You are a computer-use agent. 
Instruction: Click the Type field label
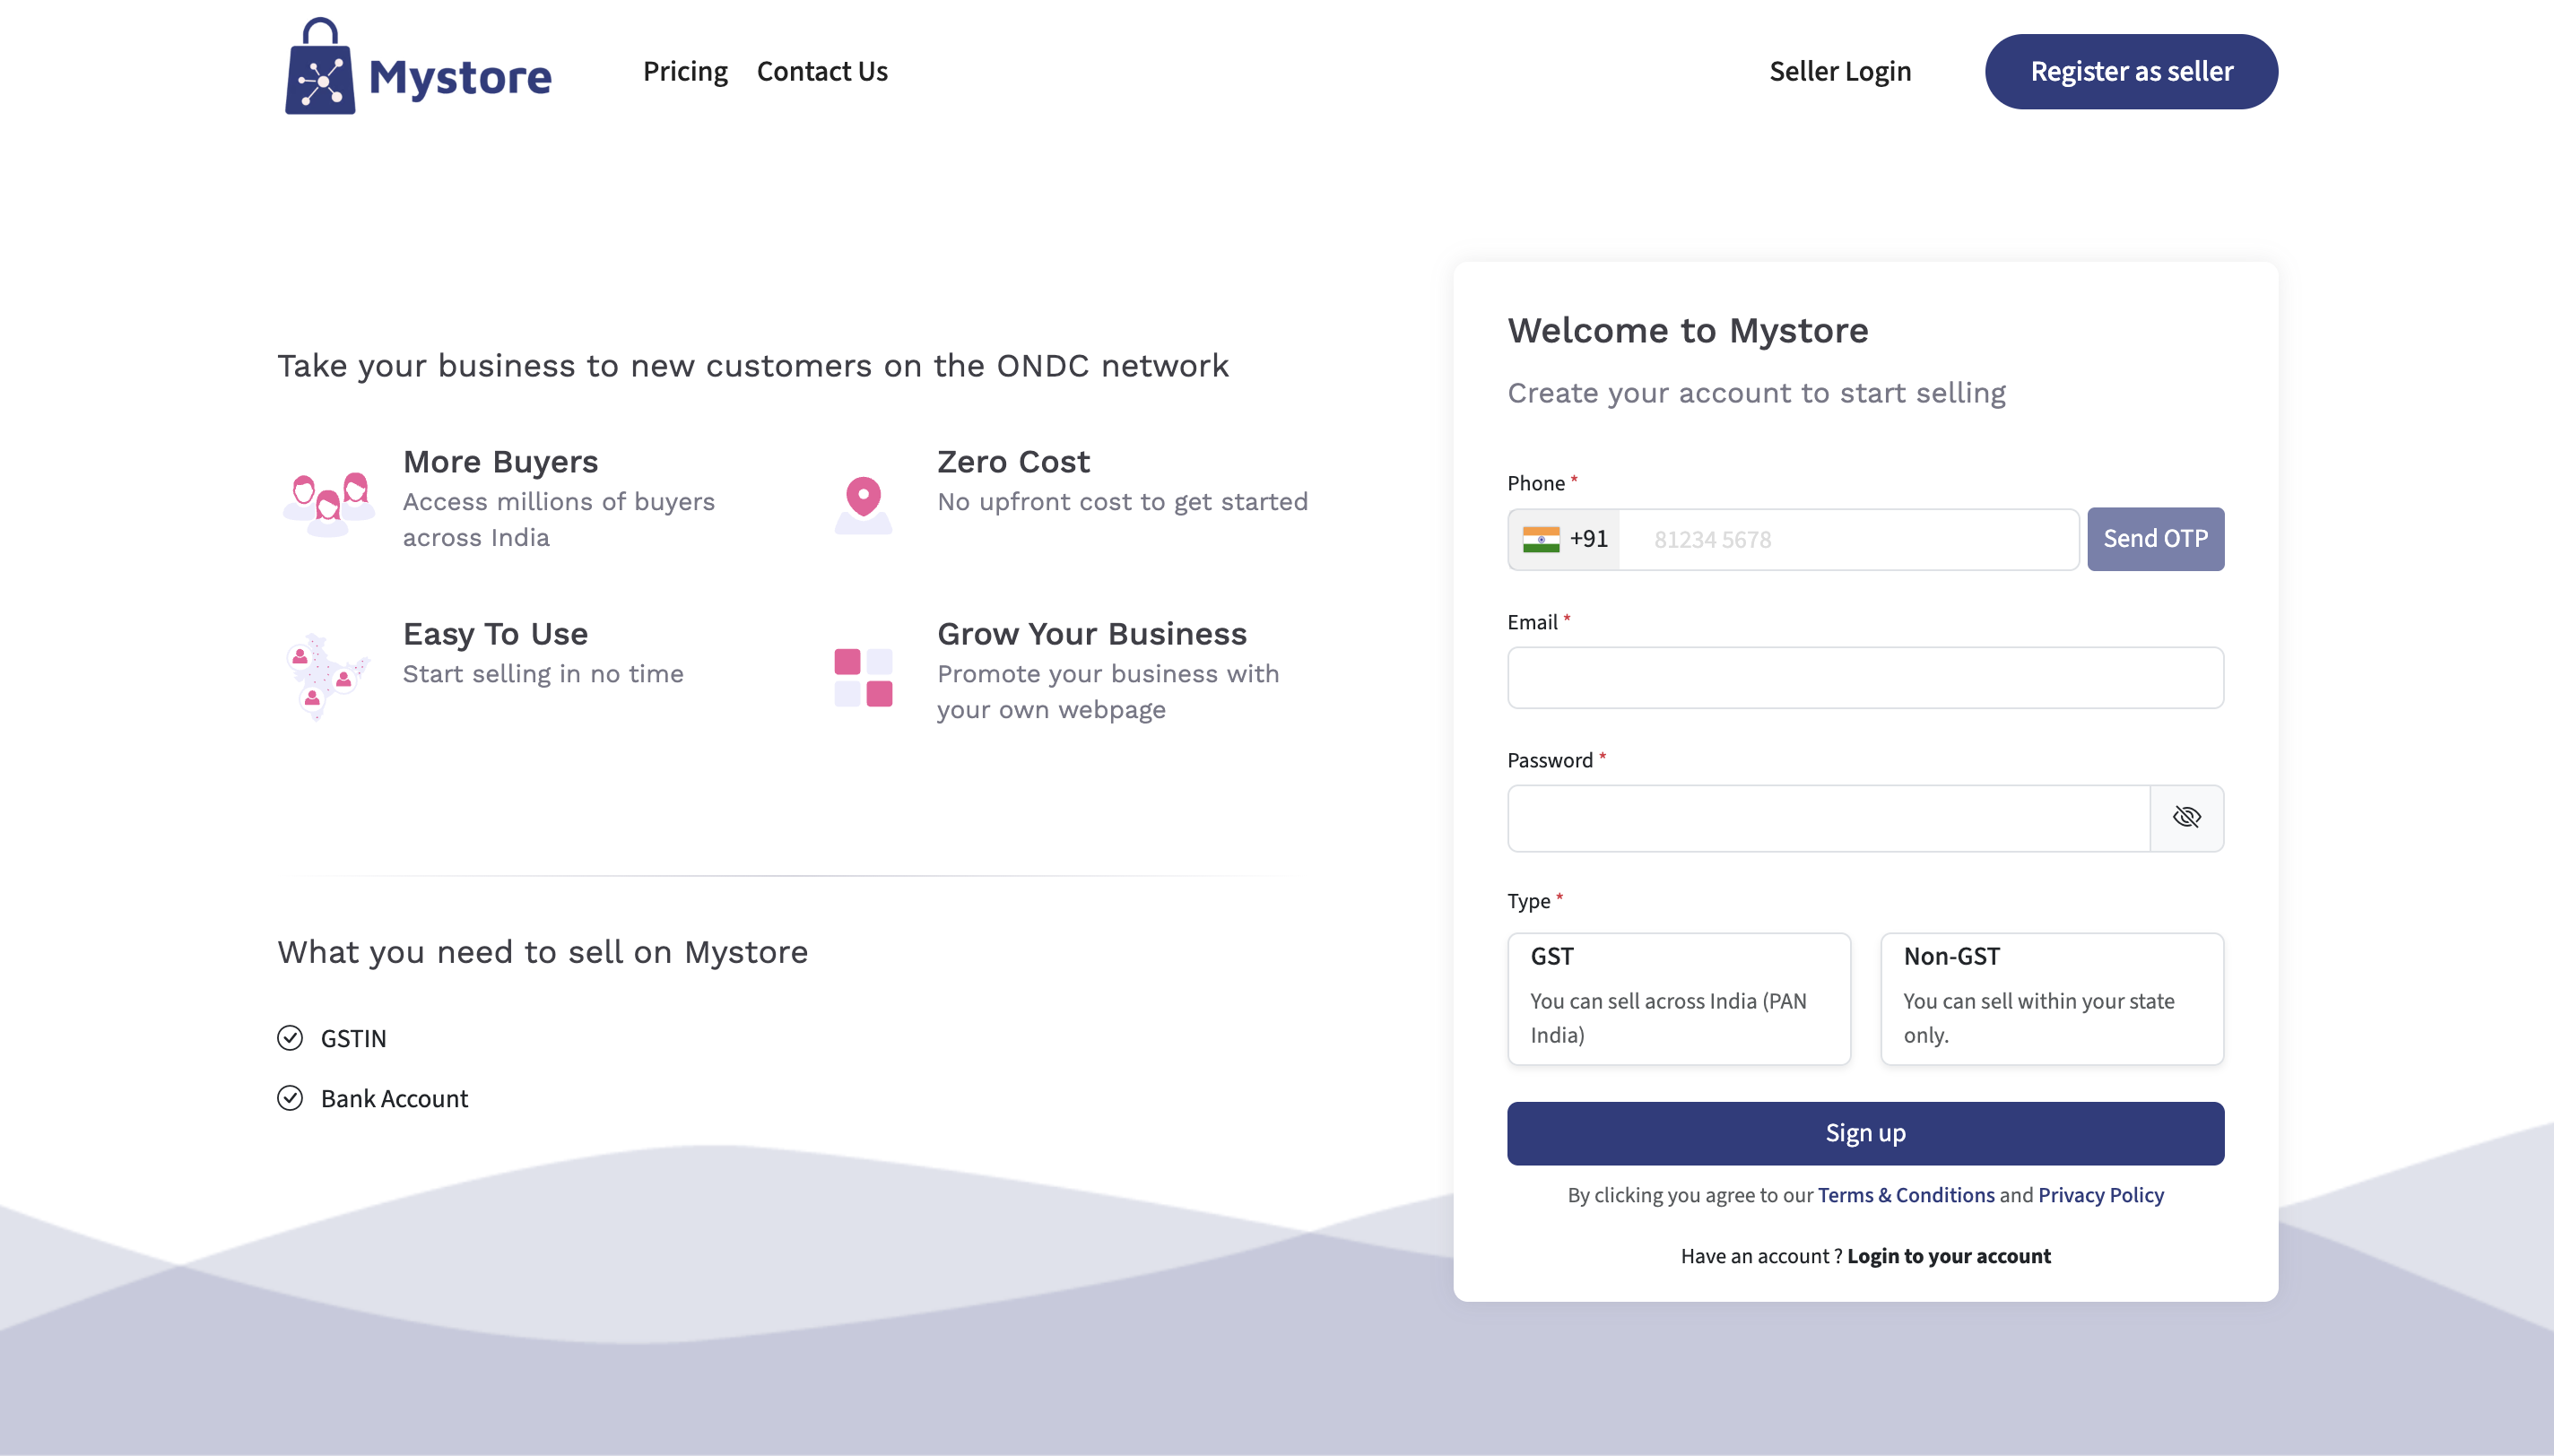1529,901
